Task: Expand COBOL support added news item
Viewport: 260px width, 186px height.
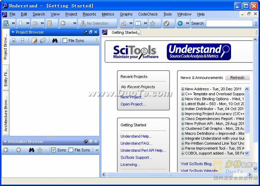Action: click(183, 154)
